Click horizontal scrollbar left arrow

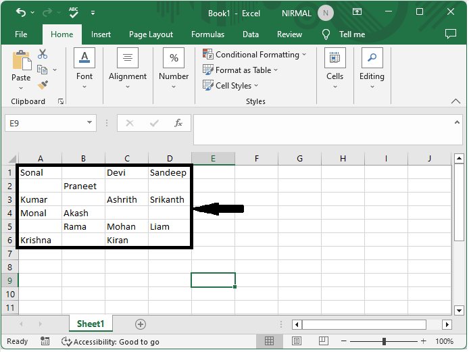(297, 324)
